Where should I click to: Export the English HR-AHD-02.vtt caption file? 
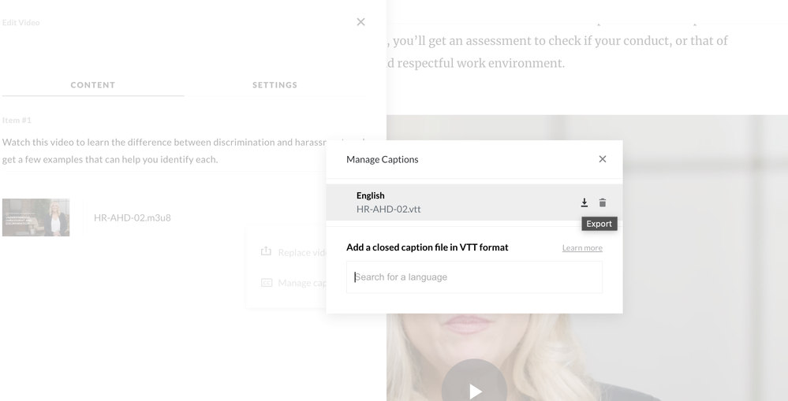click(x=584, y=202)
